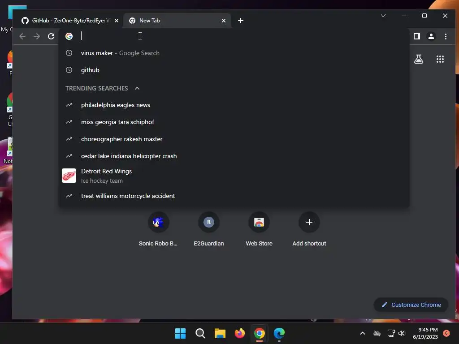
Task: Open the Chrome profile icon
Action: 431,36
